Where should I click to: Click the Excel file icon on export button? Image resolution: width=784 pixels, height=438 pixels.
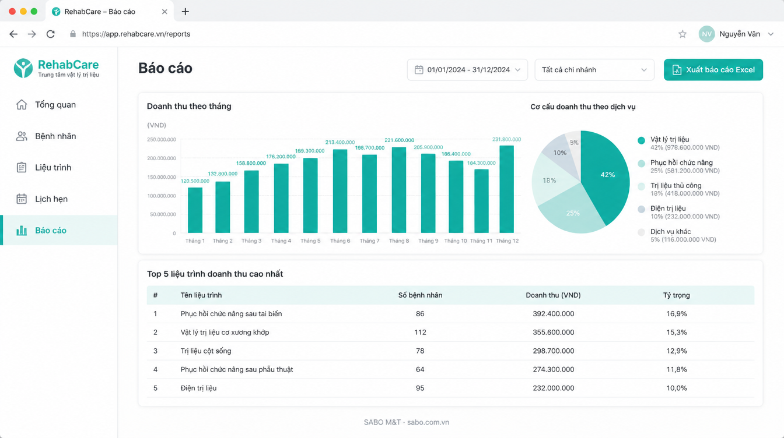tap(677, 70)
